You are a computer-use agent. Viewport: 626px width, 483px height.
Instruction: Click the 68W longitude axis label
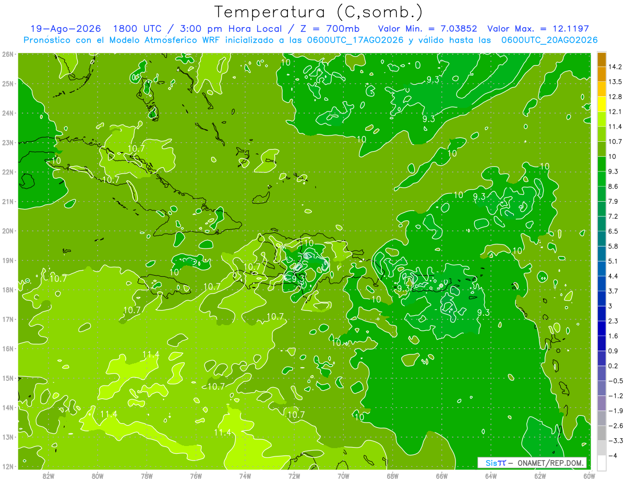click(x=392, y=476)
